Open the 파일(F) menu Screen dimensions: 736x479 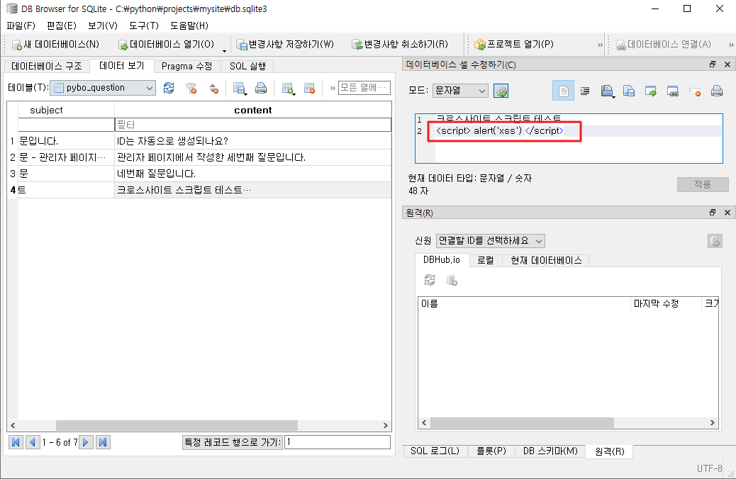(21, 26)
